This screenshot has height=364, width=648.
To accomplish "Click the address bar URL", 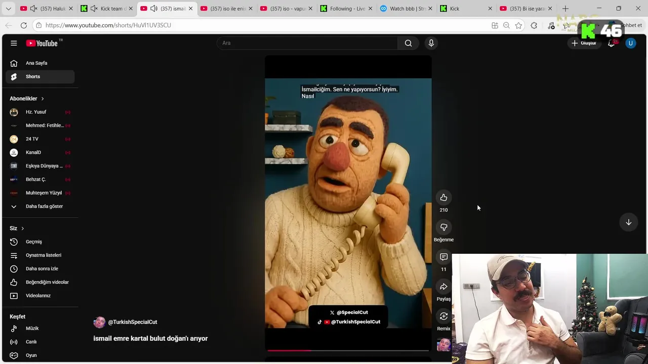I will (x=108, y=25).
